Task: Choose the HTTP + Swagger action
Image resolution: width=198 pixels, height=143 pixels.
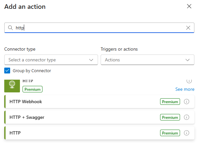Action: [27, 117]
